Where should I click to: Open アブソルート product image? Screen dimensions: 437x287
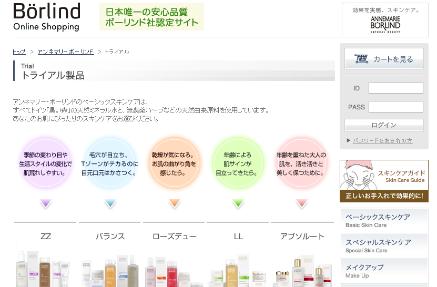coord(302,271)
